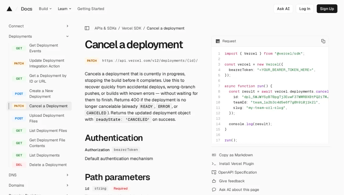
Task: Open List Deployments page
Action: coord(44,155)
